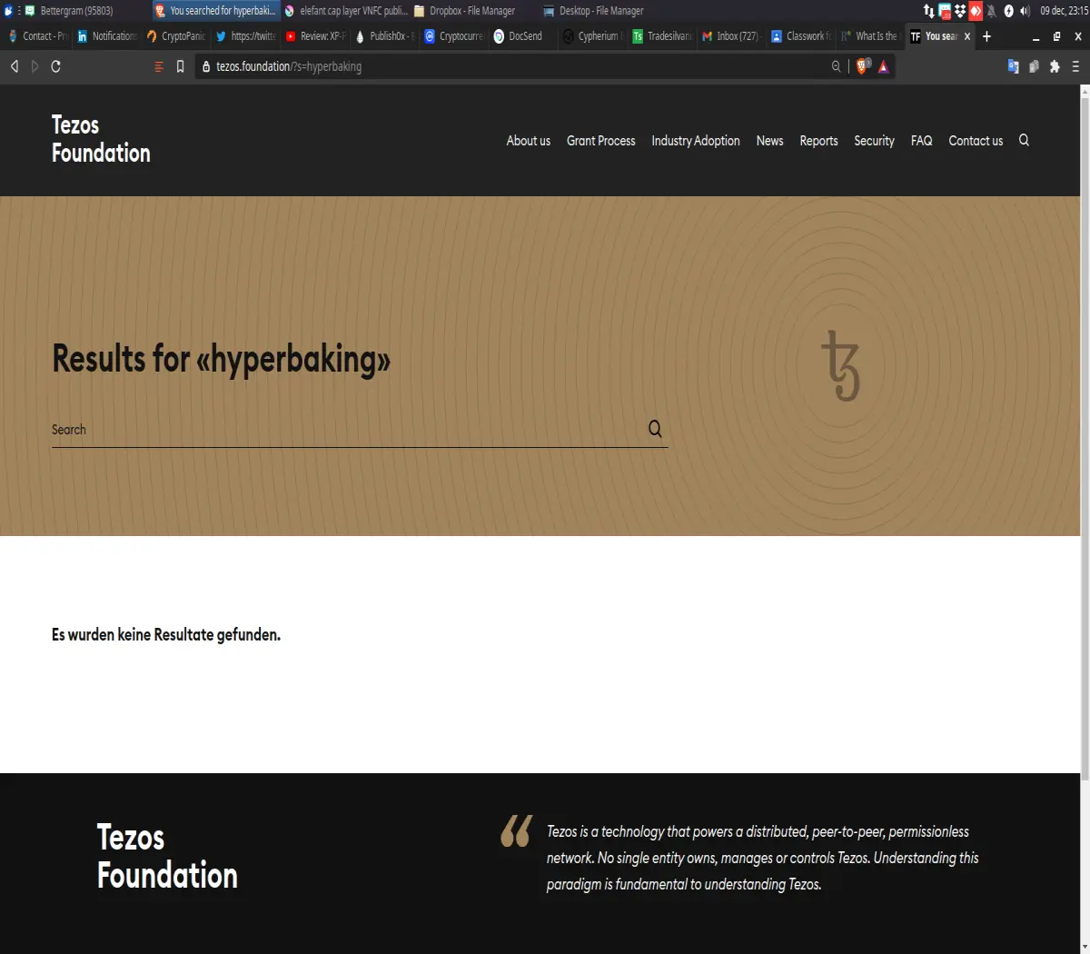The height and width of the screenshot is (954, 1090).
Task: Open the extensions puzzle piece menu
Action: (1055, 66)
